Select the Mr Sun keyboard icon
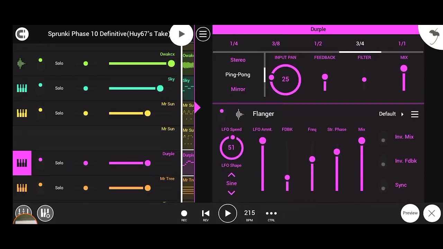The width and height of the screenshot is (443, 249). (22, 113)
